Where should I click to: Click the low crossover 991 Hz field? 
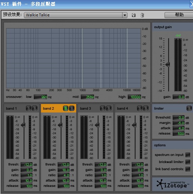pyautogui.click(x=41, y=97)
